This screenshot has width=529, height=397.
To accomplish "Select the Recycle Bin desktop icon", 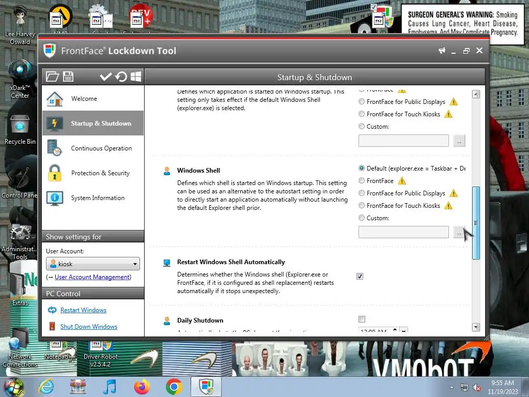I will point(20,130).
